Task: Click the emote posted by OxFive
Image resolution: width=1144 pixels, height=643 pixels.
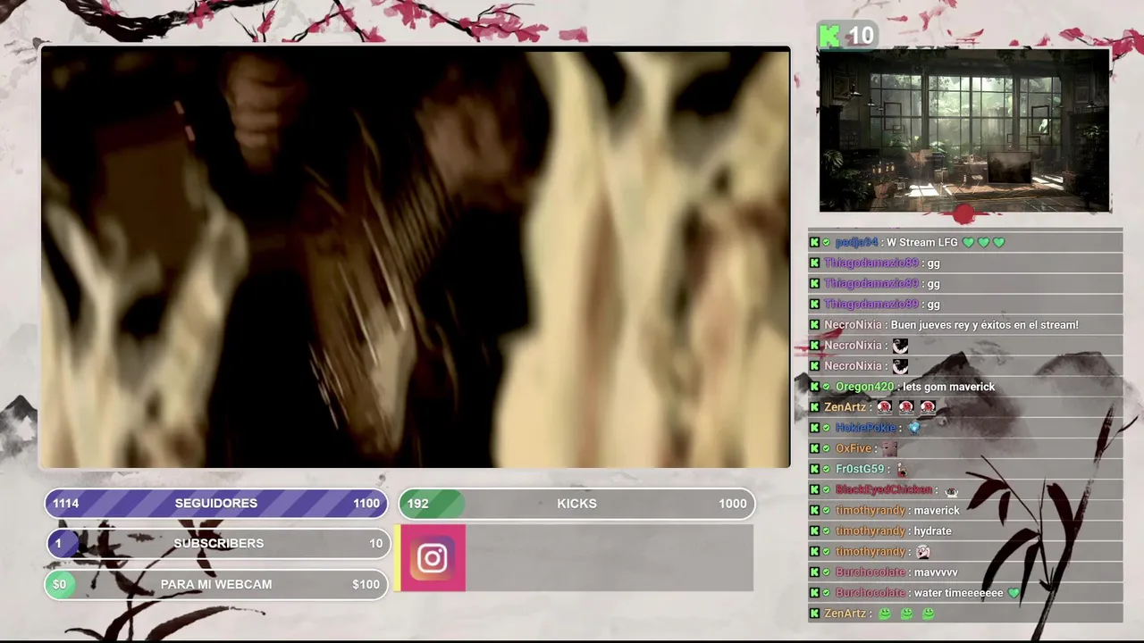Action: coord(888,448)
